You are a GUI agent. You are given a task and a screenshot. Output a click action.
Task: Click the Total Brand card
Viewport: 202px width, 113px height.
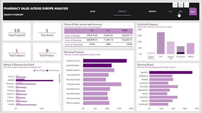point(47,32)
